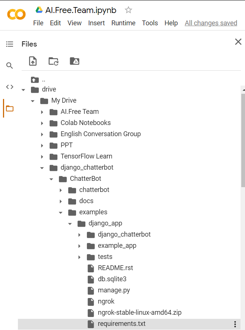
Task: Open the code snippets sidebar icon
Action: click(9, 87)
